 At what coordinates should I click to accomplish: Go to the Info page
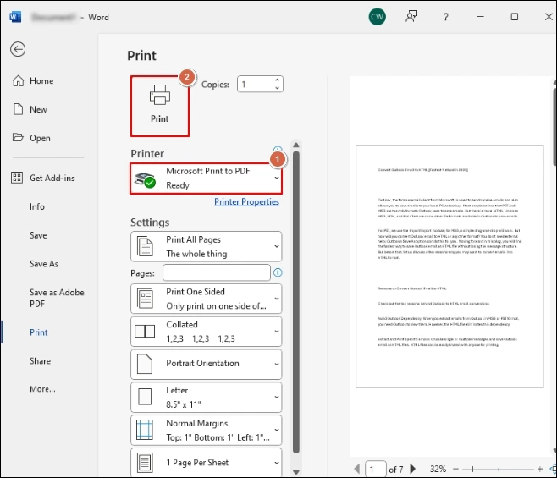point(37,206)
